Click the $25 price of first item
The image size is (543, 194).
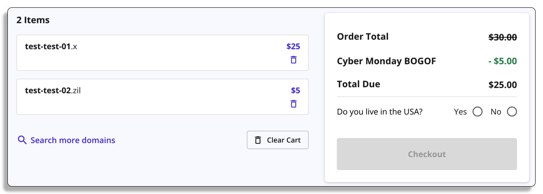(x=293, y=46)
